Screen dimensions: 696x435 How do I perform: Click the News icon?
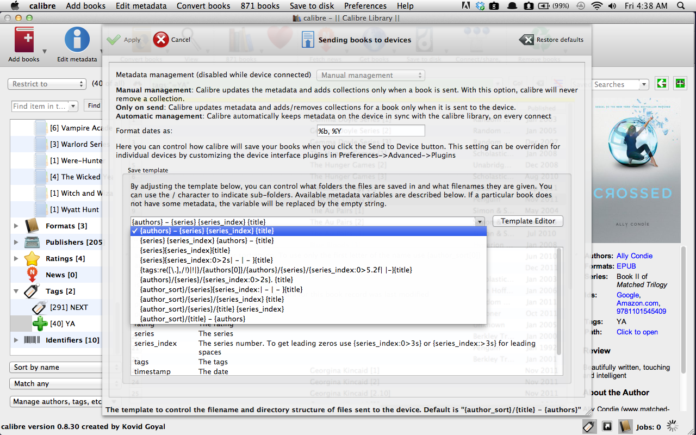pos(33,275)
